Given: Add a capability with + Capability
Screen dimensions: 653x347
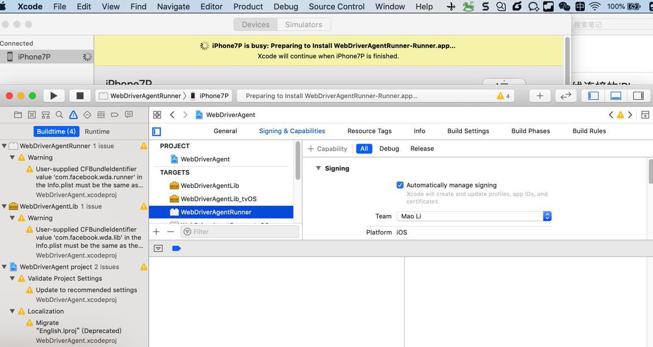Looking at the screenshot, I should click(327, 149).
